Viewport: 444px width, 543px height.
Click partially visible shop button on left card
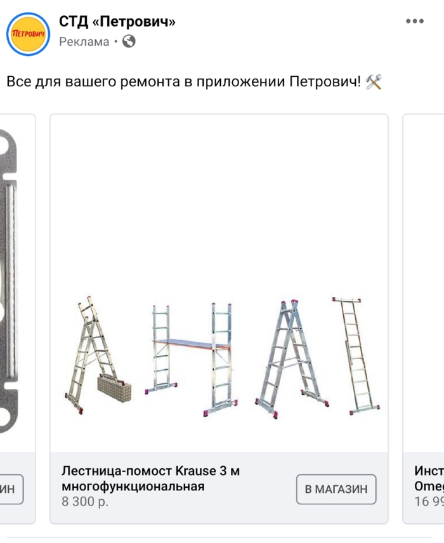(x=11, y=489)
